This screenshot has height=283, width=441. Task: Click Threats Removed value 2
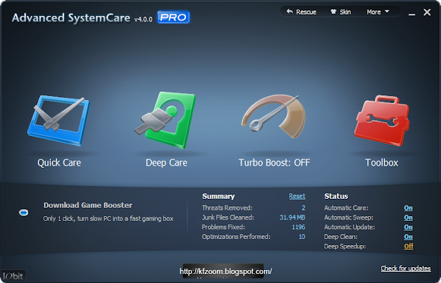[x=303, y=208]
